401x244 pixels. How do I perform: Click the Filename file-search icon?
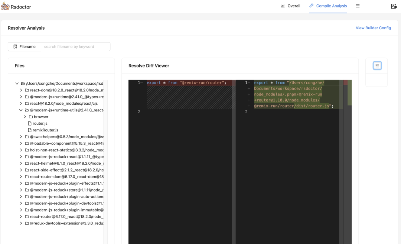point(15,47)
